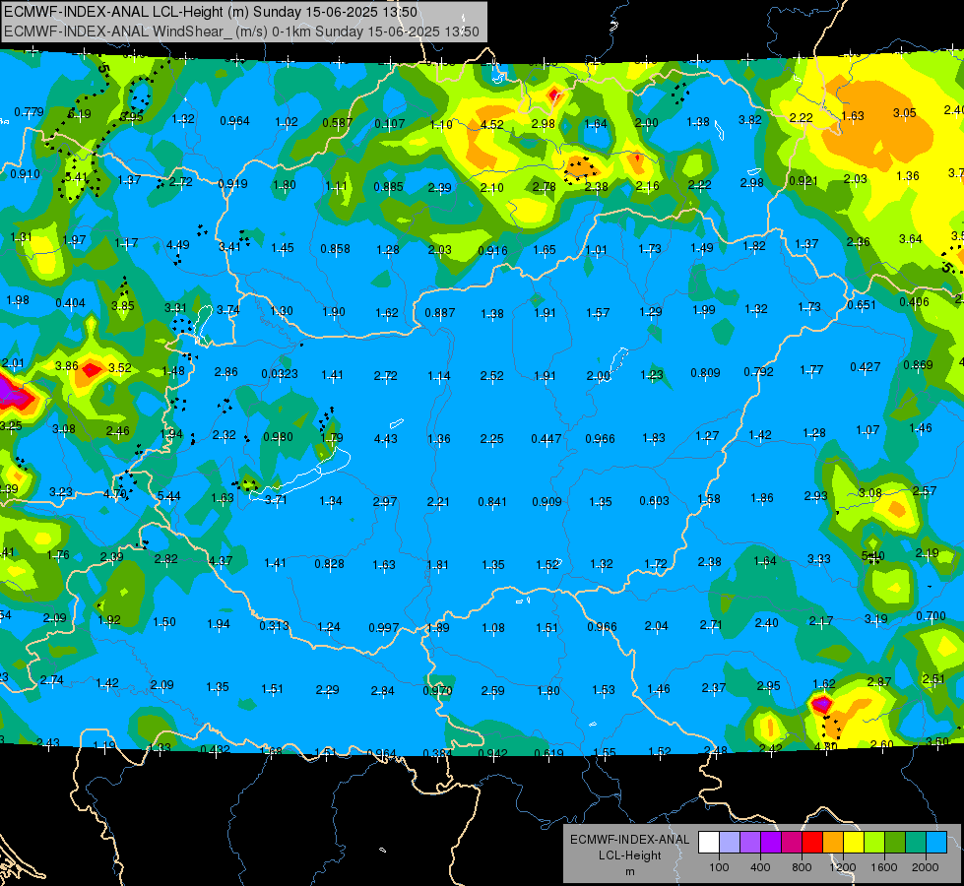This screenshot has width=964, height=886.
Task: Click the wind shear value 0.313
Action: 274,626
